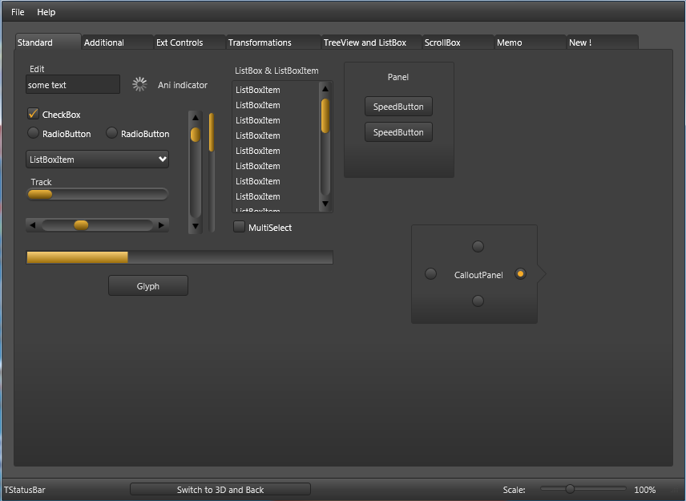Click the vertical scrollbar up arrow
Screen dimensions: 686x501
coord(196,118)
